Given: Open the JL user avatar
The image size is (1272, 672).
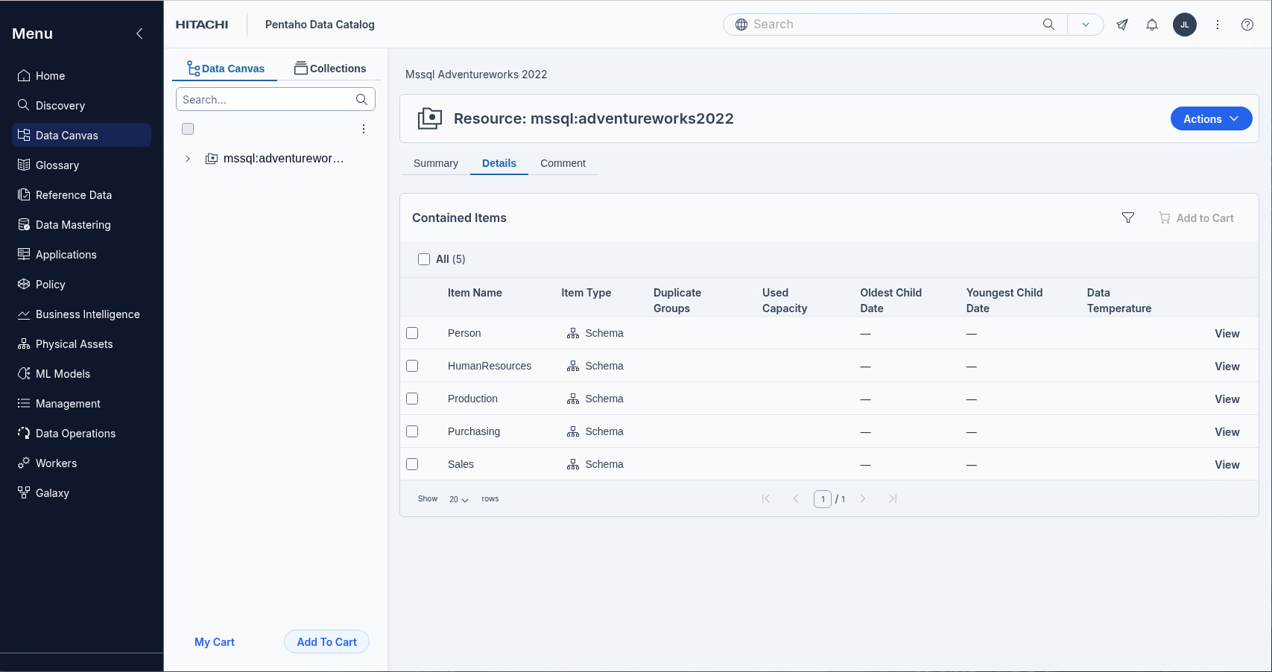Looking at the screenshot, I should [x=1184, y=25].
